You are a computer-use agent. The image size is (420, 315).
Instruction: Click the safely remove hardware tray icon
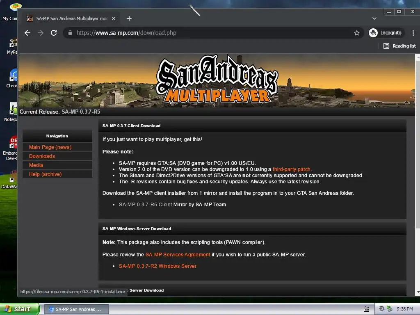(x=389, y=309)
